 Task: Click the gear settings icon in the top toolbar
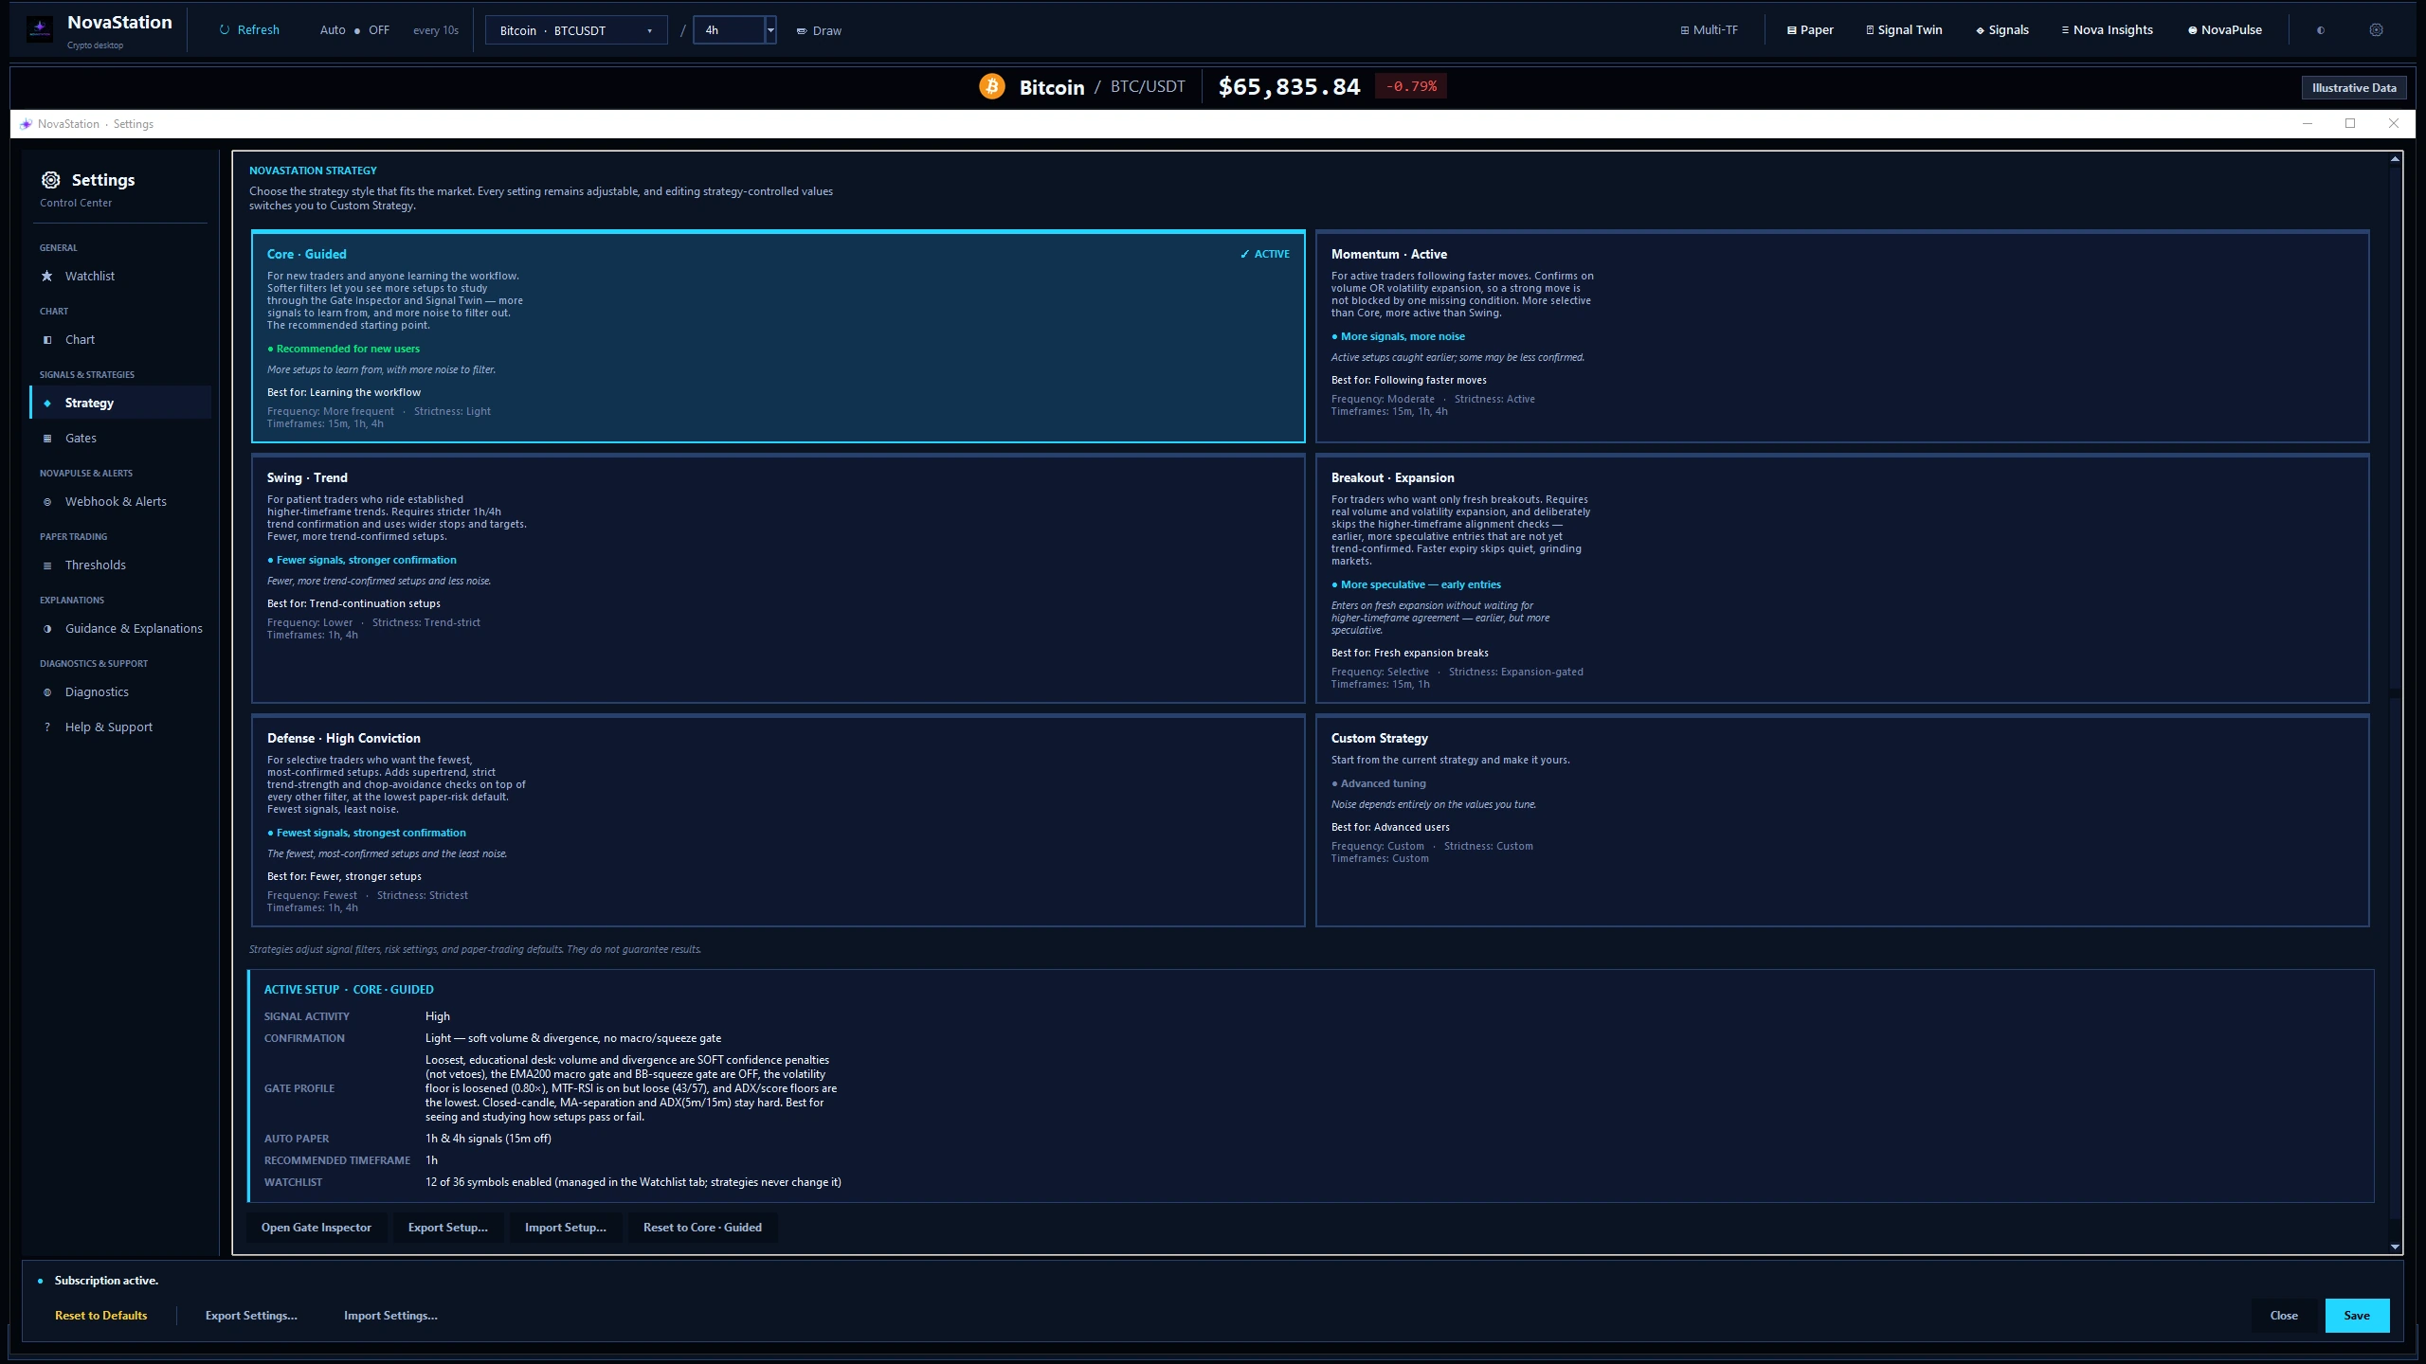click(2376, 30)
